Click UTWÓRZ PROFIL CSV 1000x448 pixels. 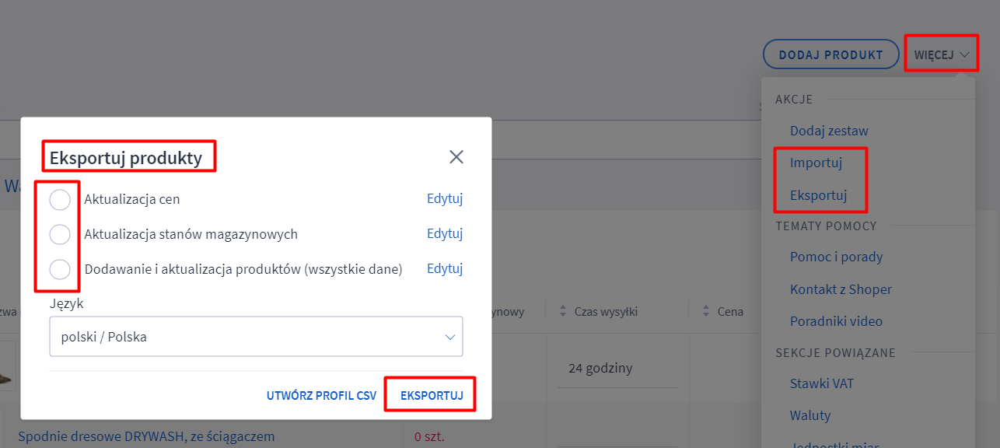click(x=321, y=396)
